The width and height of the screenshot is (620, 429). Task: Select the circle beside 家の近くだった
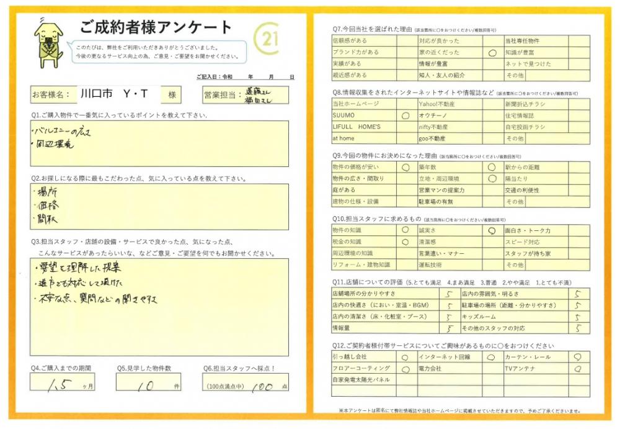click(492, 53)
